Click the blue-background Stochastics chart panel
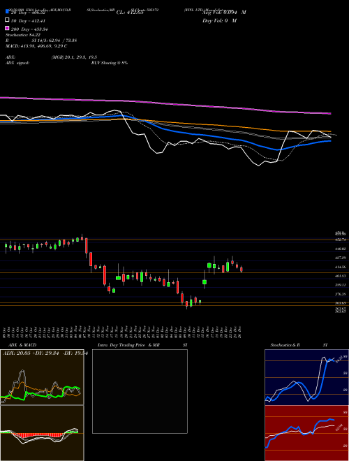The image size is (349, 461). [x=306, y=377]
